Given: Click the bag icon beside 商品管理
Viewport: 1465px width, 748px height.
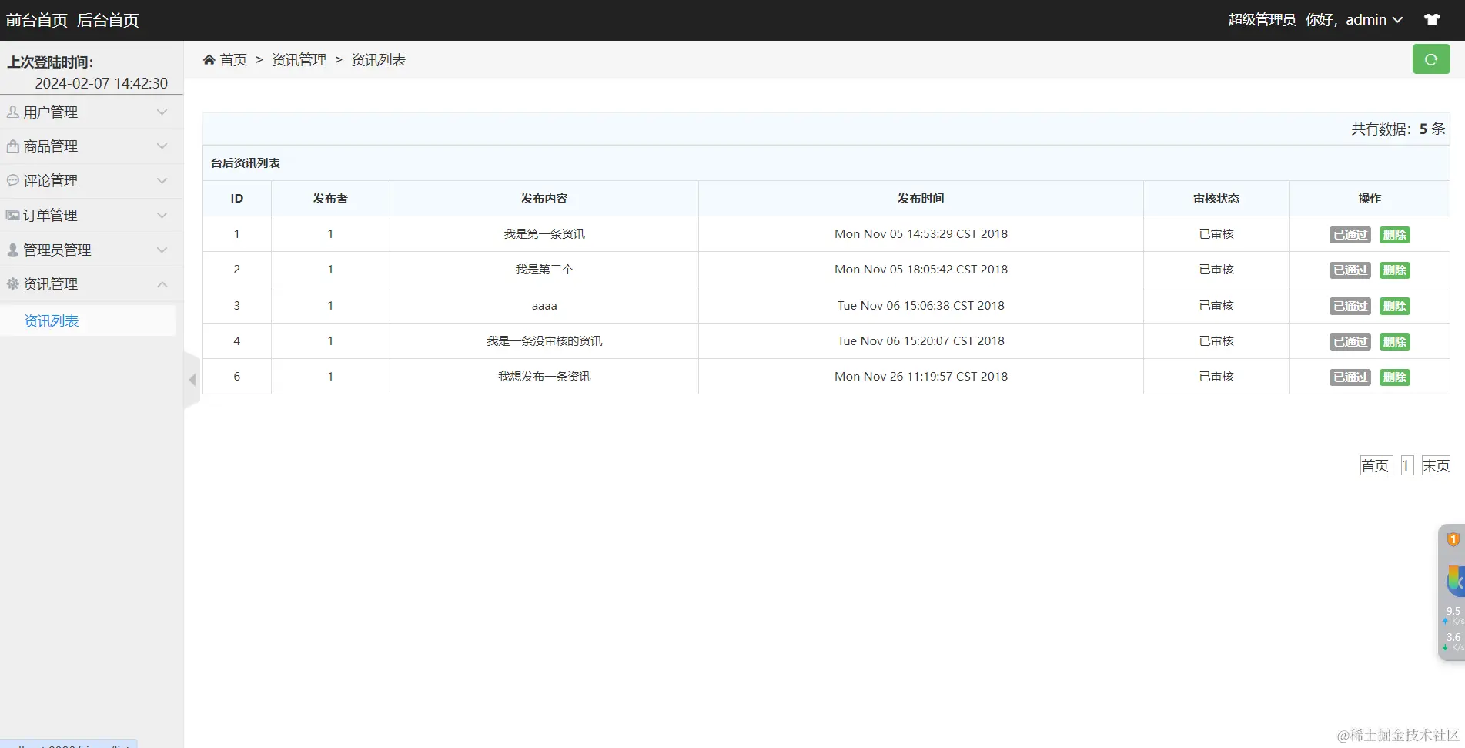Looking at the screenshot, I should (13, 146).
